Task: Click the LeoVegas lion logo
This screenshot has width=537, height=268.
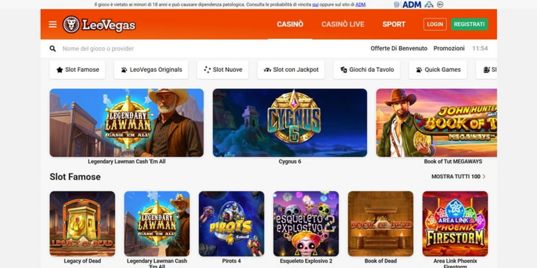Action: point(99,25)
